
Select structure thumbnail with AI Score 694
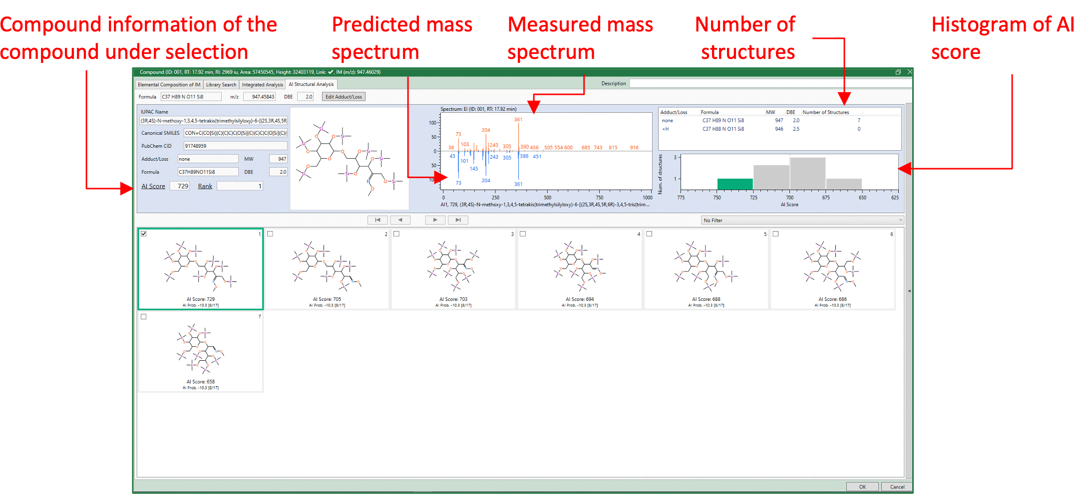pyautogui.click(x=580, y=269)
